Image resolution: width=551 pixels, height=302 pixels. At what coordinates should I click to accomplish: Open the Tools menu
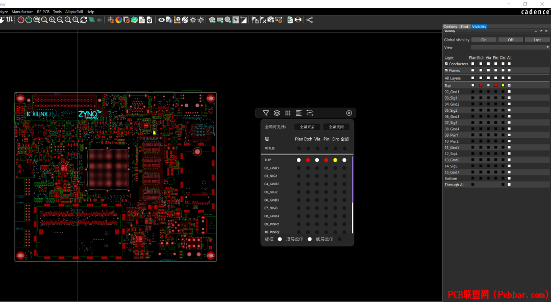pyautogui.click(x=57, y=12)
